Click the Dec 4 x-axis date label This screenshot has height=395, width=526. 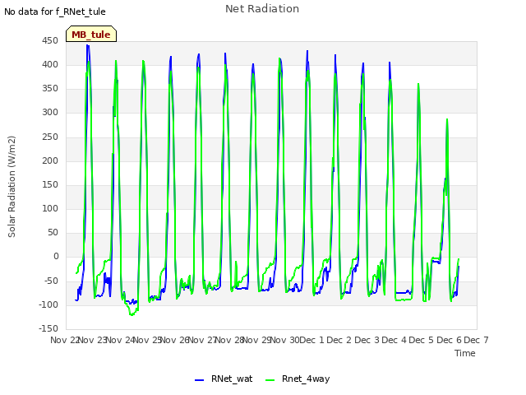394,340
